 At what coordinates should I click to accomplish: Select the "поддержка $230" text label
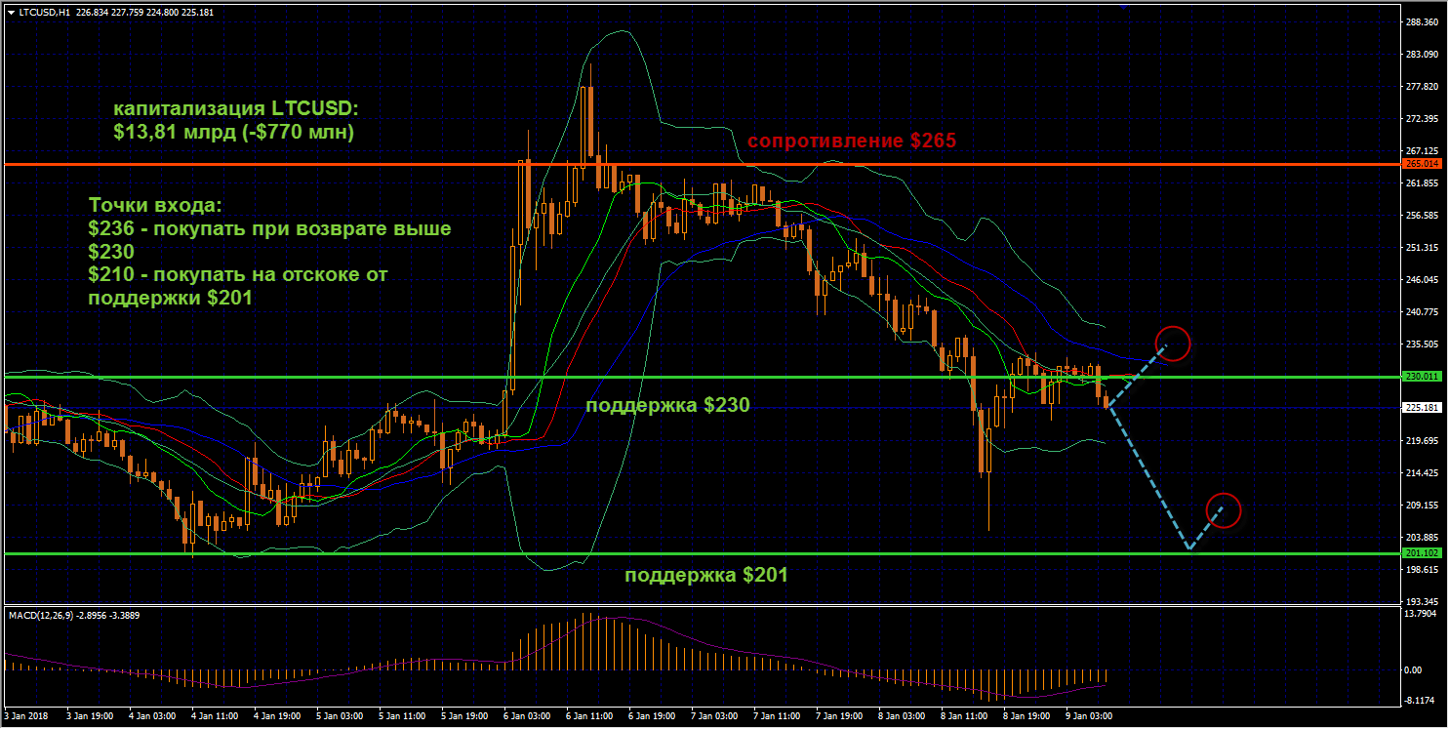coord(666,404)
